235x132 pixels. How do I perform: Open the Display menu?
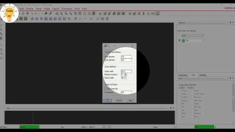click(x=30, y=9)
